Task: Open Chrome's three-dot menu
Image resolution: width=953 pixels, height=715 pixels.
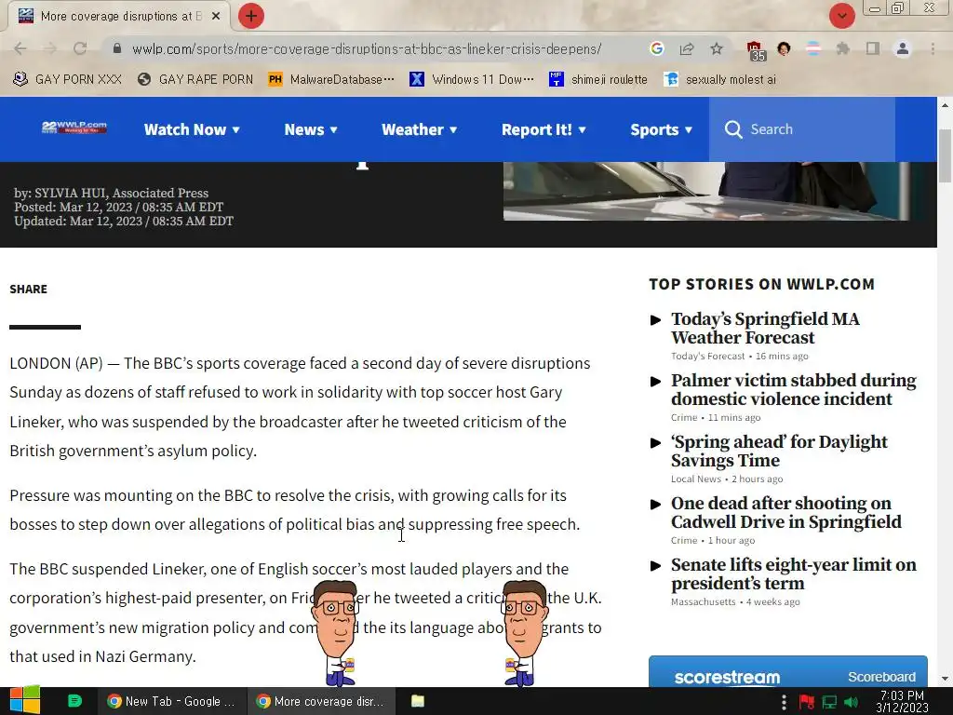Action: pyautogui.click(x=933, y=48)
